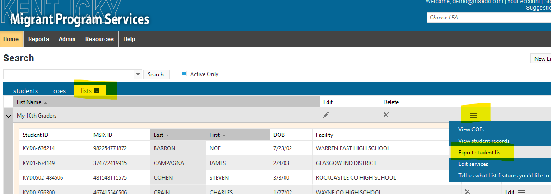Click the remove X icon in the Crain row
Image resolution: width=551 pixels, height=194 pixels.
[x=467, y=192]
